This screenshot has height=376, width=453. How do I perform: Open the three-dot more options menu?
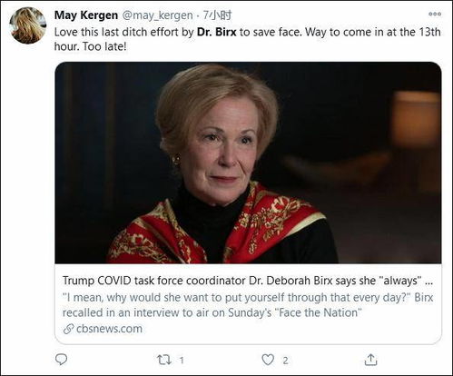(435, 14)
